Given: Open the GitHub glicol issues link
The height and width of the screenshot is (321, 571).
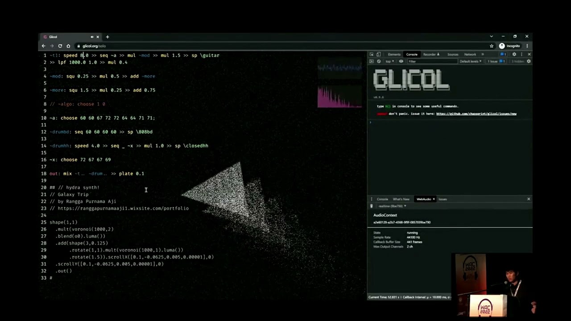Looking at the screenshot, I should coord(476,114).
